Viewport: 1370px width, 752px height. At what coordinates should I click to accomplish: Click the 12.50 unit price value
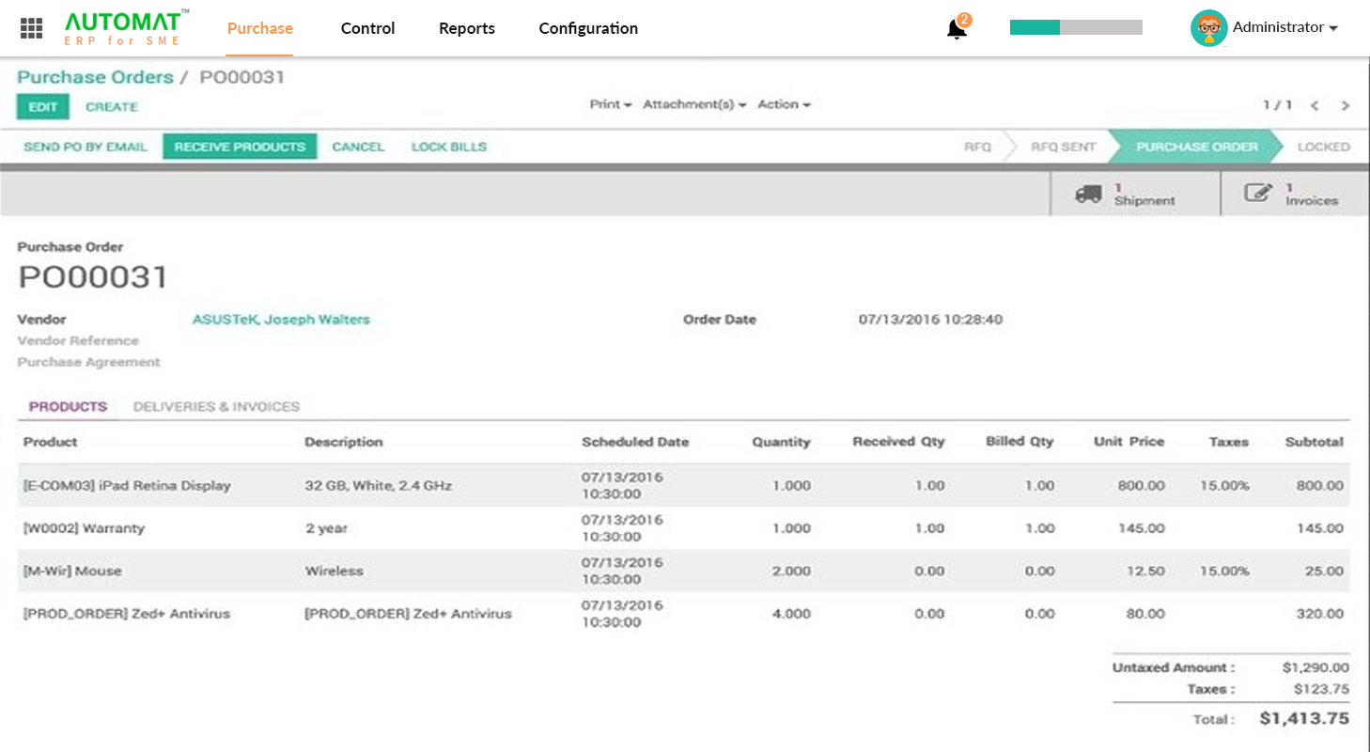coord(1146,572)
